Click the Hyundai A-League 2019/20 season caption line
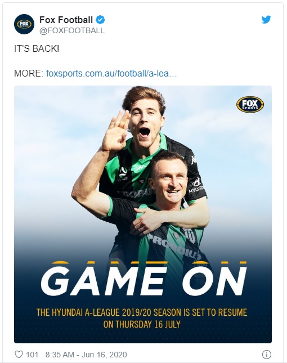Viewport: 287px width, 363px height. [142, 312]
